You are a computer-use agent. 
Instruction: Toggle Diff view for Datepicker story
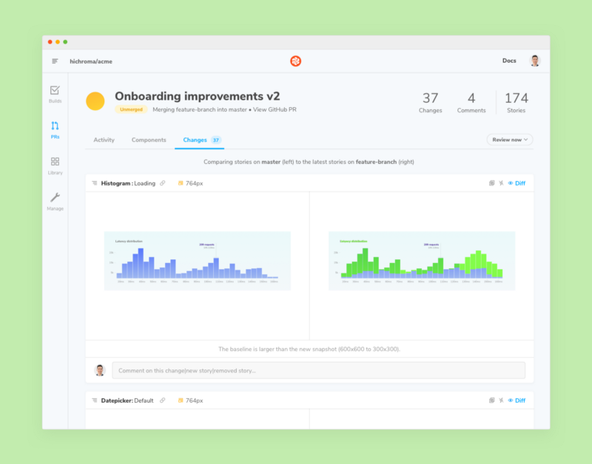click(517, 400)
